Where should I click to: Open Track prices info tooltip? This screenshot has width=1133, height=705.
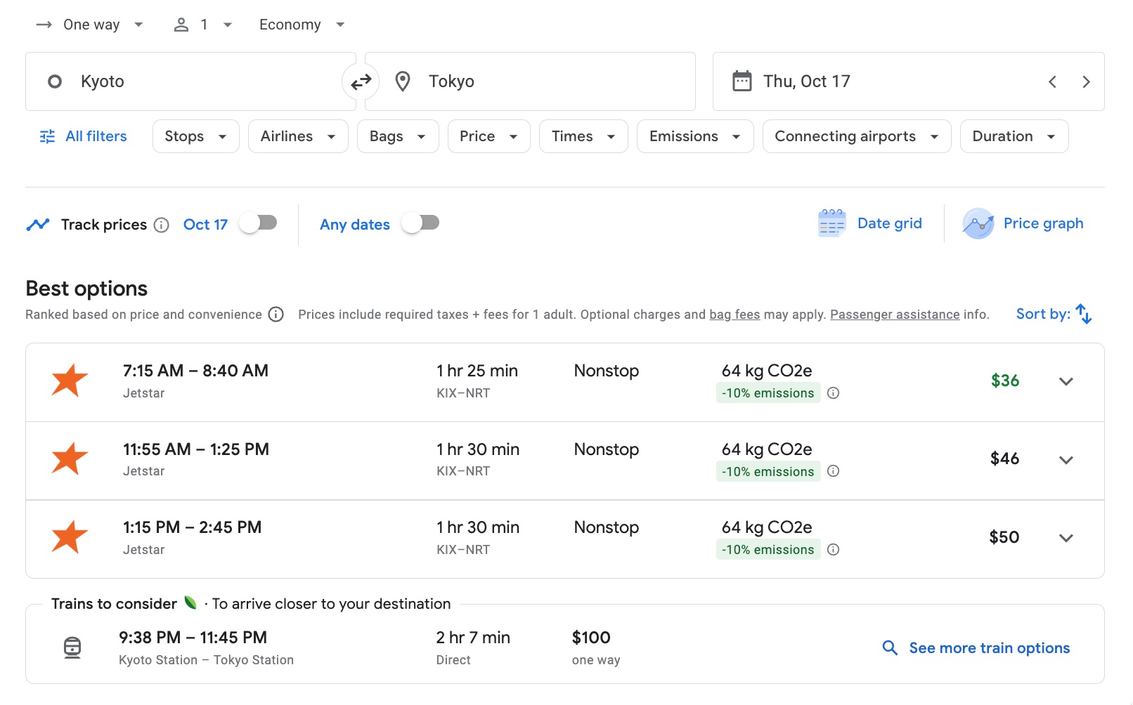pyautogui.click(x=161, y=225)
